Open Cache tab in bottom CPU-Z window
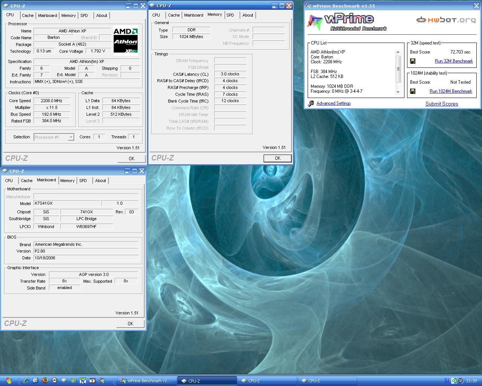 (x=26, y=181)
